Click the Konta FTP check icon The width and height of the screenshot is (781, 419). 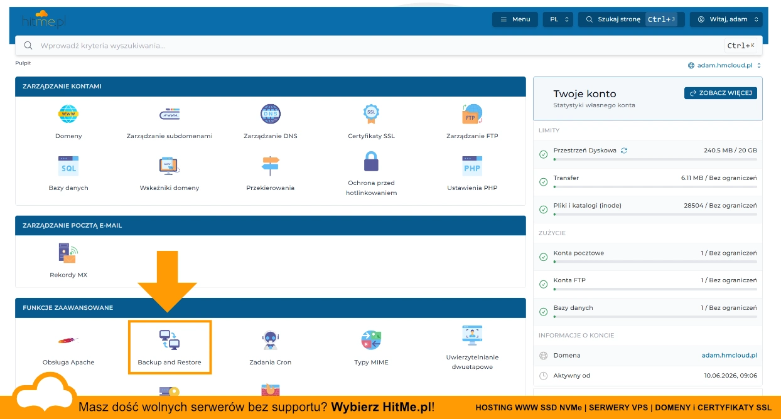click(x=544, y=284)
